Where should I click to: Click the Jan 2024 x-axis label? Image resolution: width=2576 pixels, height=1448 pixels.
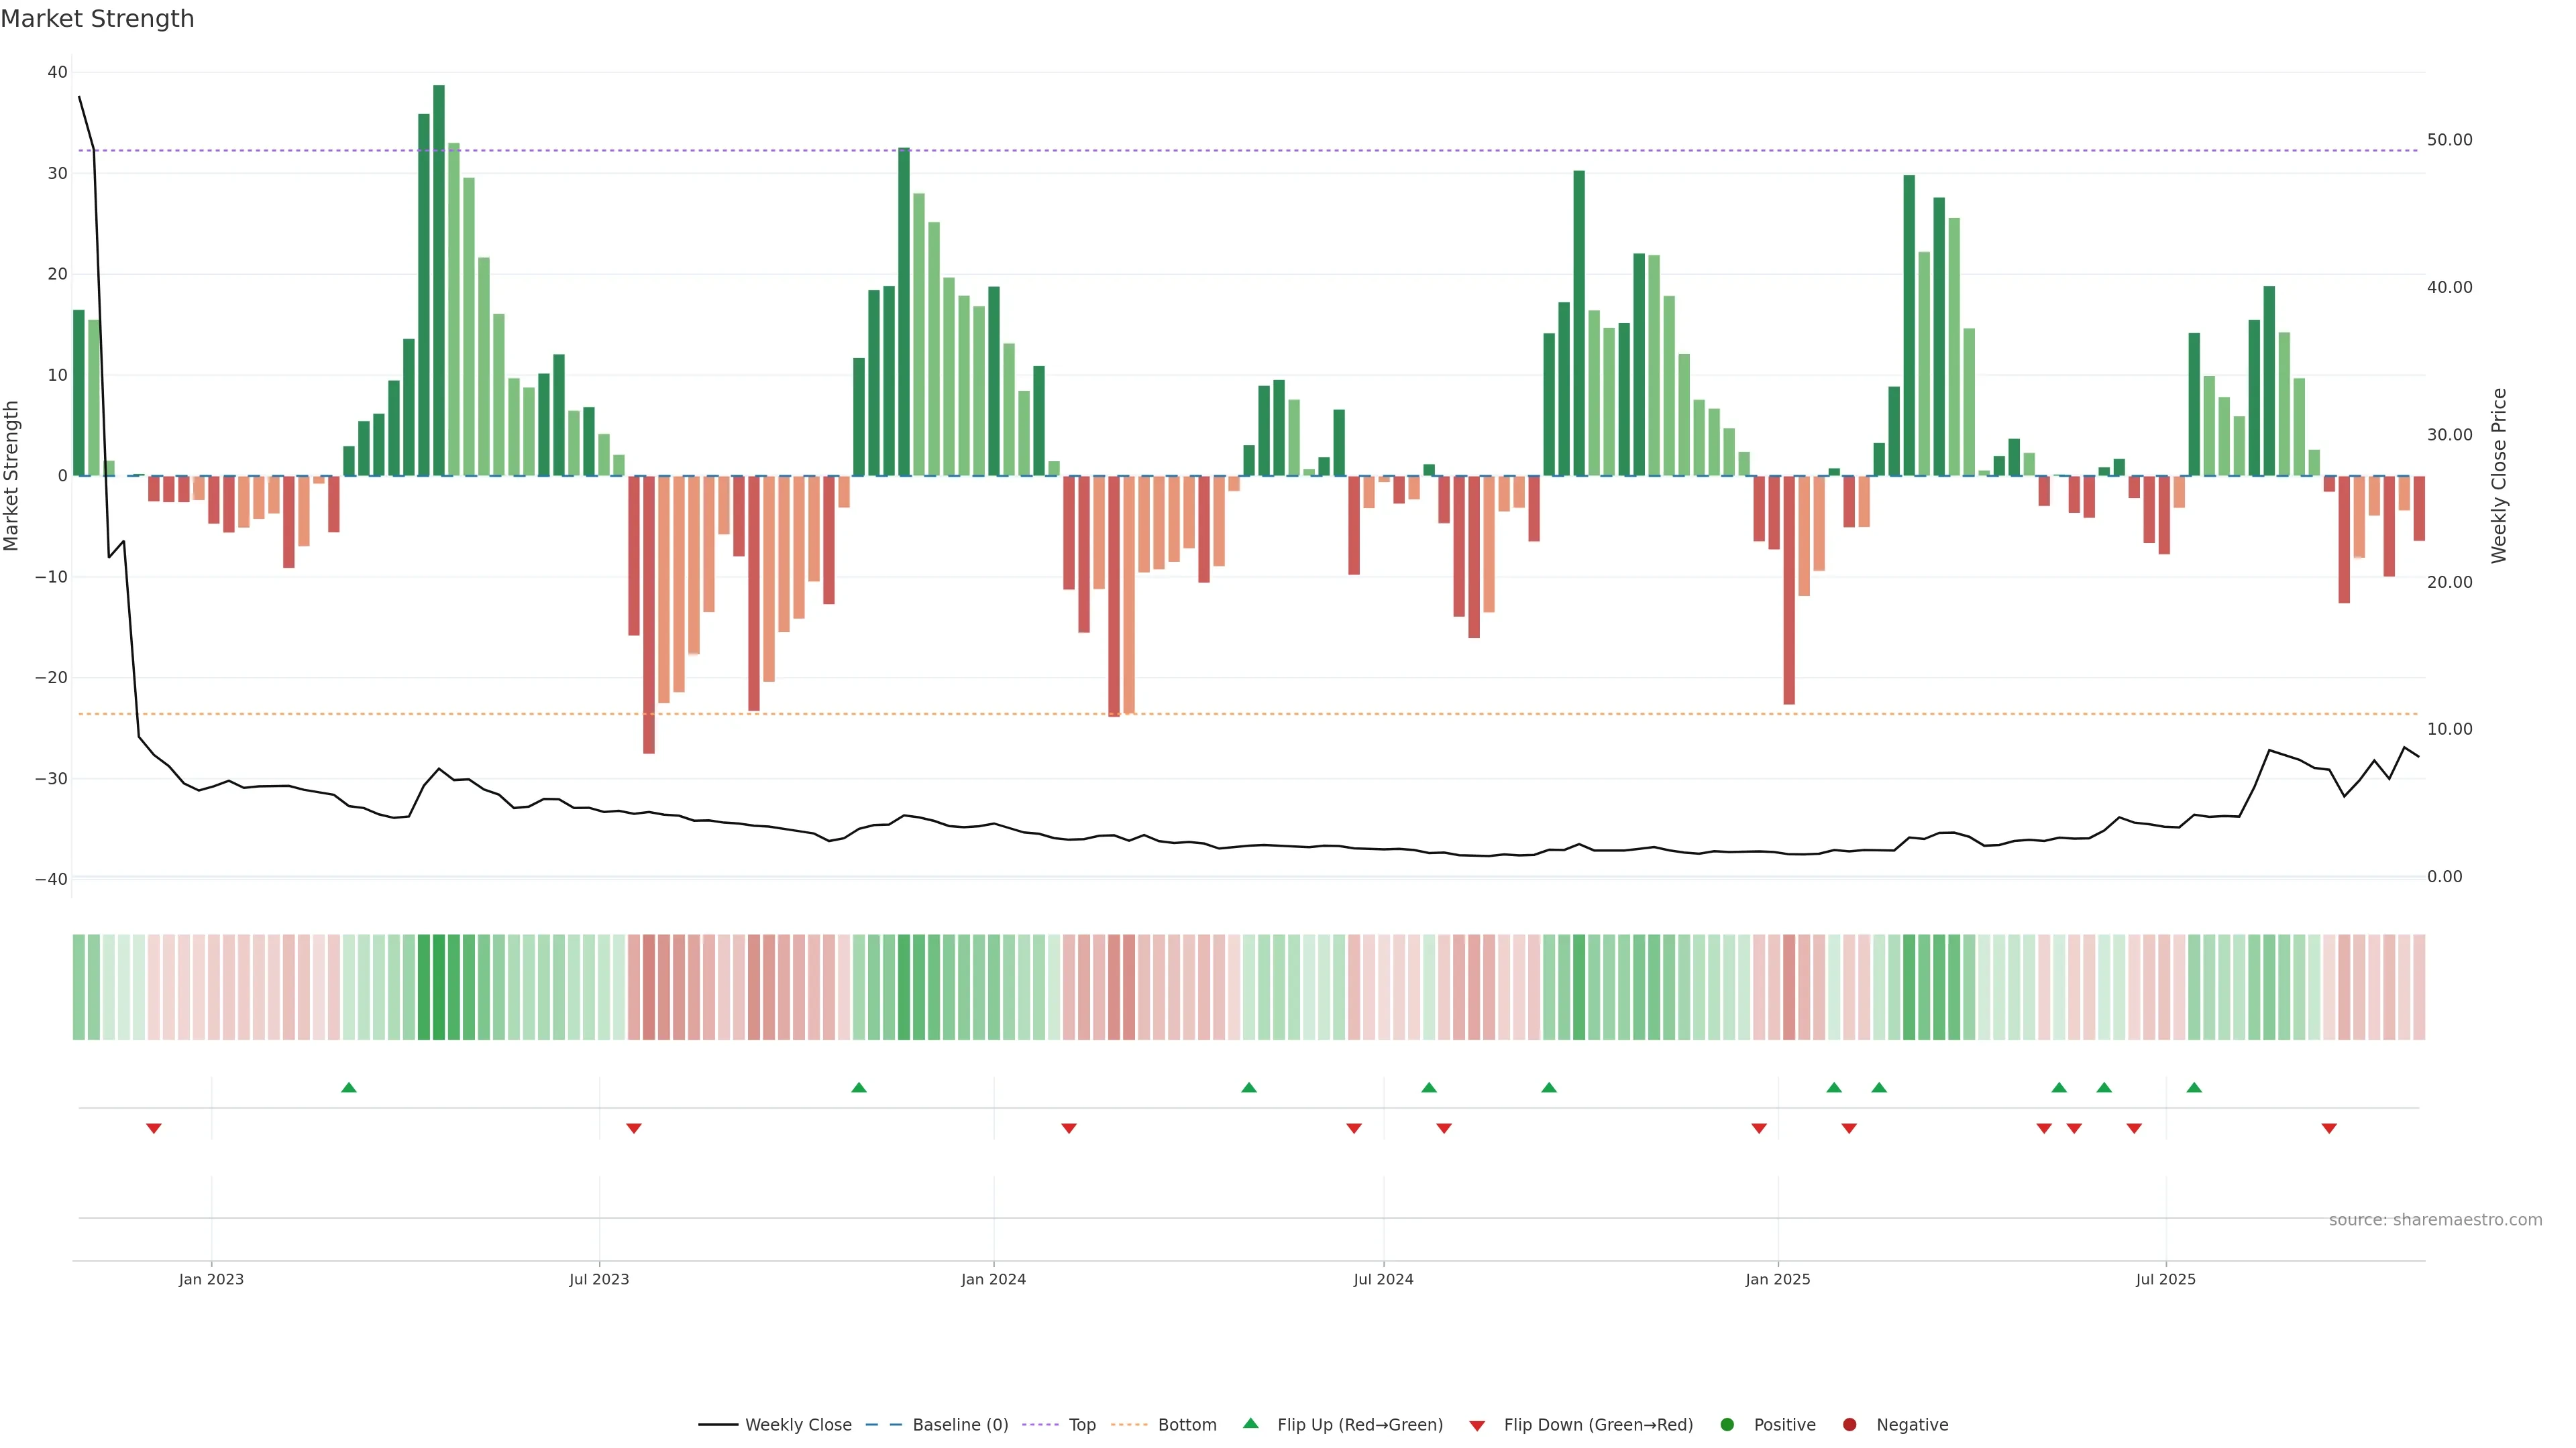click(993, 1279)
